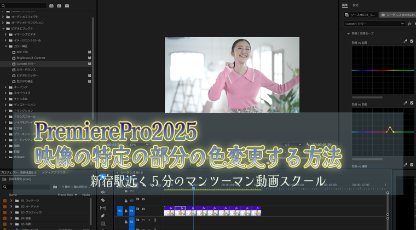The image size is (416, 230).
Task: Click the fx icon beside Lumetri カラー dropdown
Action: [x=409, y=24]
